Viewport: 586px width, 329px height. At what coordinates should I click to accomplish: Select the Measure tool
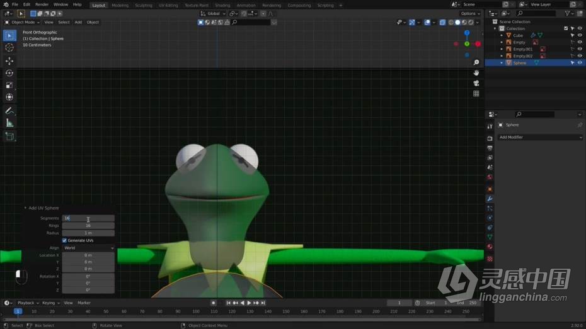(9, 123)
